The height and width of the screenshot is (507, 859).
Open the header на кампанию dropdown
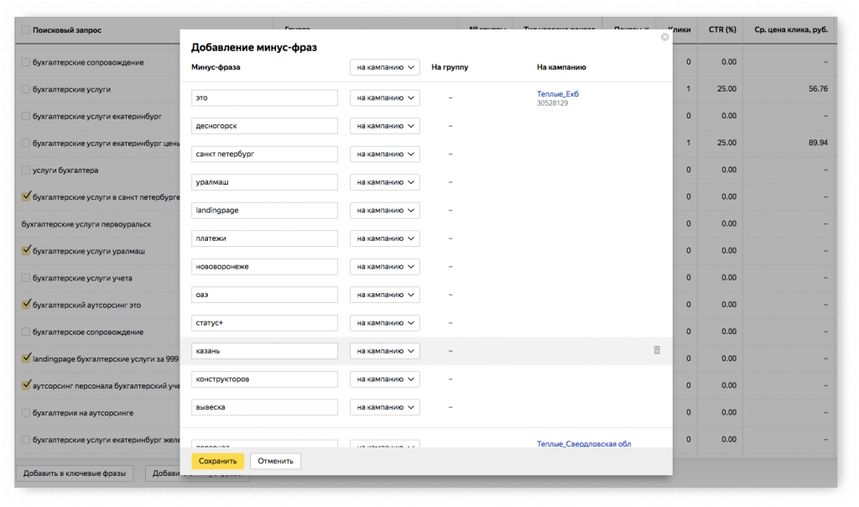(x=384, y=67)
